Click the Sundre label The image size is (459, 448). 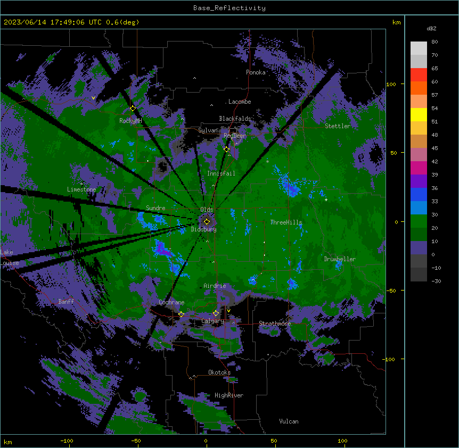pos(155,208)
